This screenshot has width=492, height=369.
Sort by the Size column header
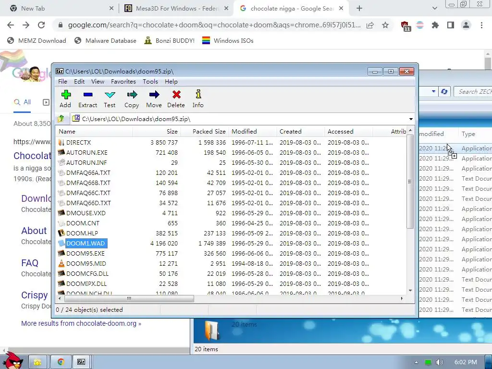(x=156, y=132)
